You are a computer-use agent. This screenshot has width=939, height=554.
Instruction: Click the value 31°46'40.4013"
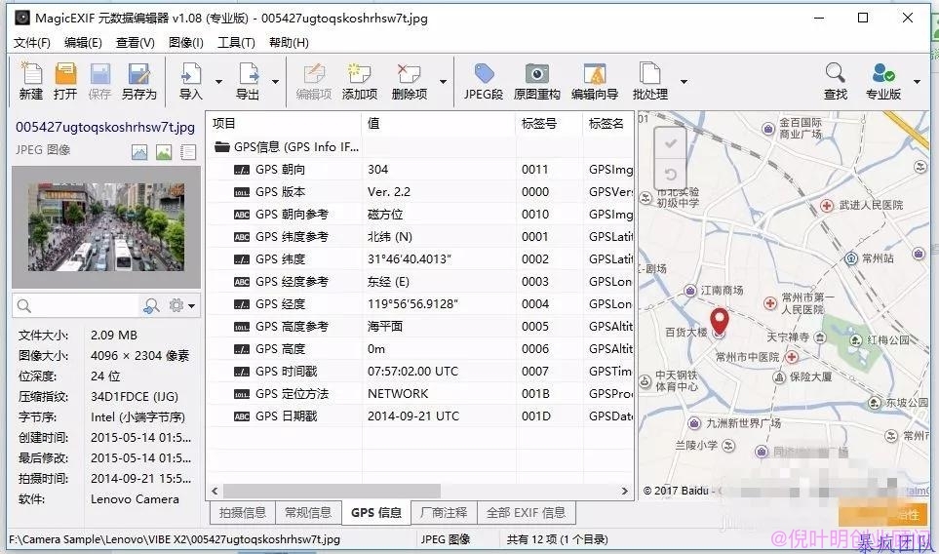pos(410,259)
